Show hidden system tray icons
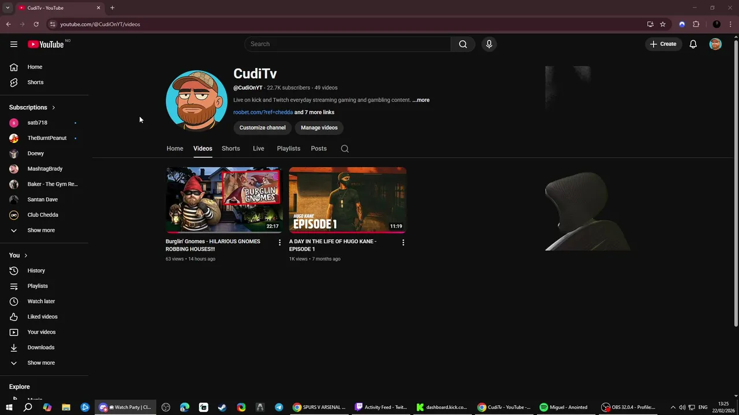 click(673, 407)
